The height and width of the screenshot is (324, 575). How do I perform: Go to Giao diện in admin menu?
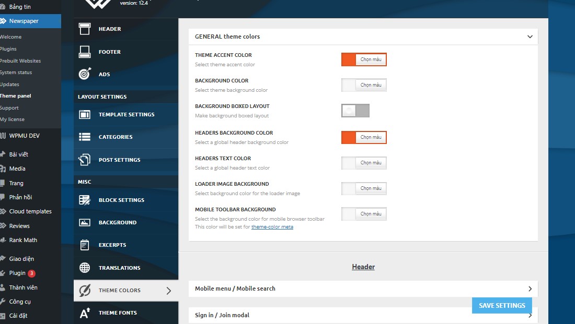pyautogui.click(x=21, y=259)
